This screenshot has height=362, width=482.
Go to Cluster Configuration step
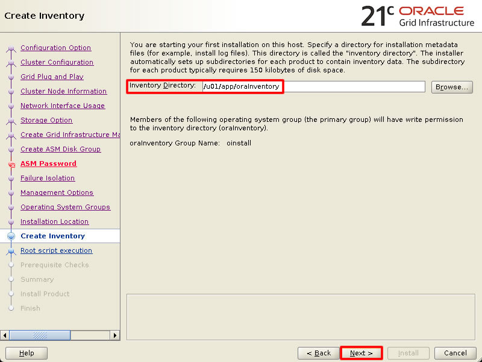point(57,62)
